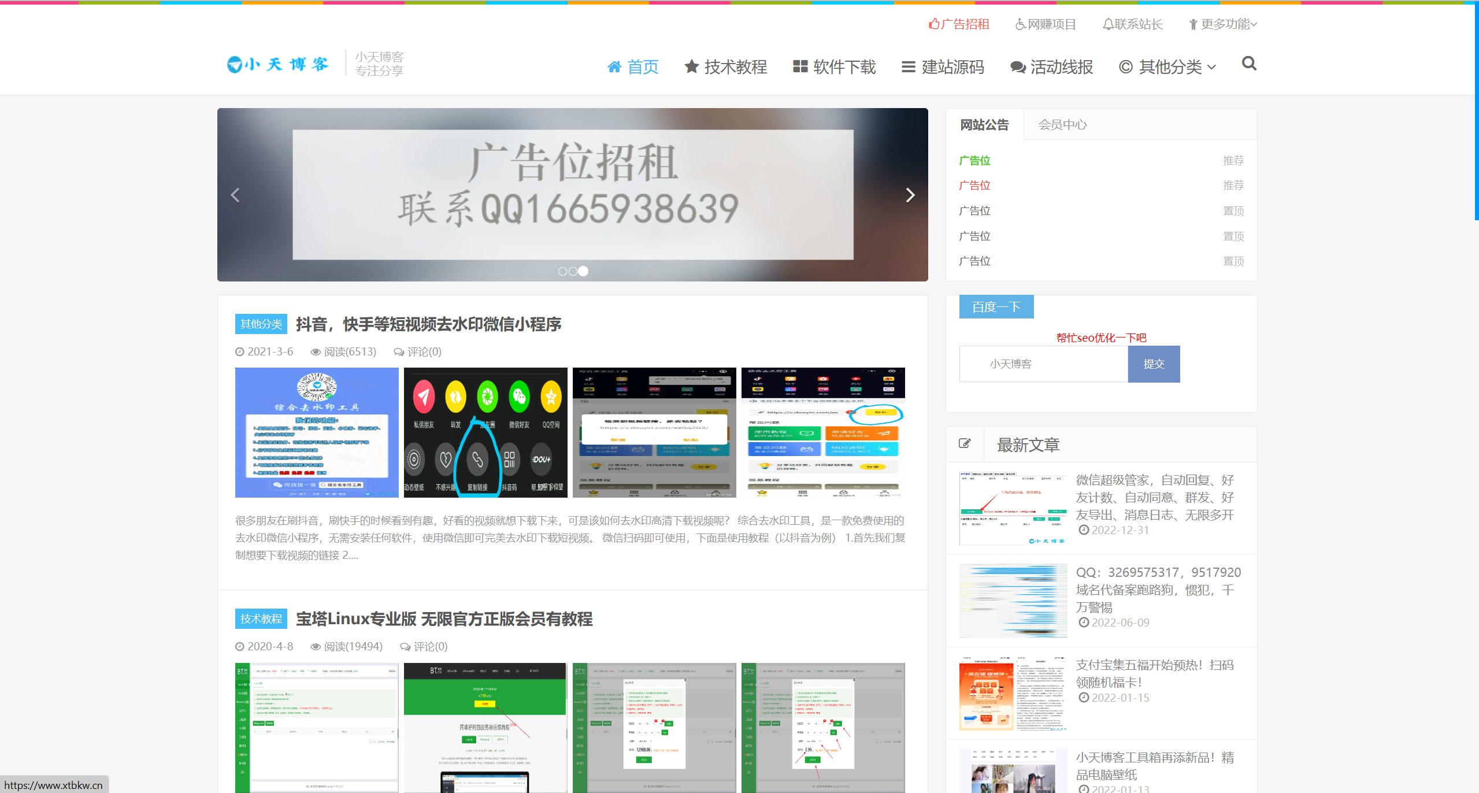Click the 广告招租 top link
The height and width of the screenshot is (793, 1479).
(959, 24)
